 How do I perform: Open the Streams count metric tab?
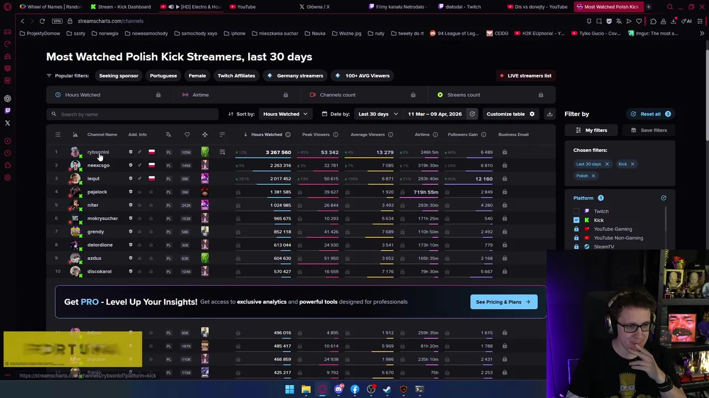pyautogui.click(x=491, y=95)
